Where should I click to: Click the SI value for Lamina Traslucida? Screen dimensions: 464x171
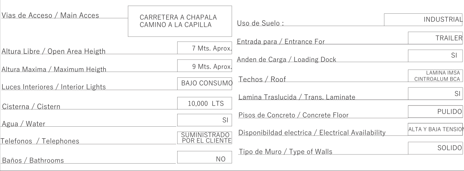click(x=435, y=93)
